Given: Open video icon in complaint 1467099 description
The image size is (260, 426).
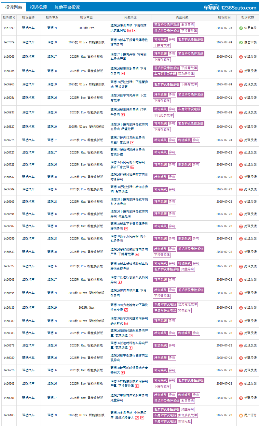Looking at the screenshot, I should [134, 30].
